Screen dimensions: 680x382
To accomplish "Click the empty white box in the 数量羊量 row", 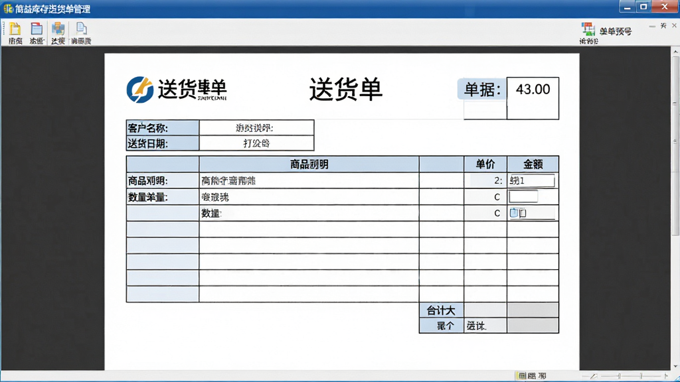I will tap(523, 196).
